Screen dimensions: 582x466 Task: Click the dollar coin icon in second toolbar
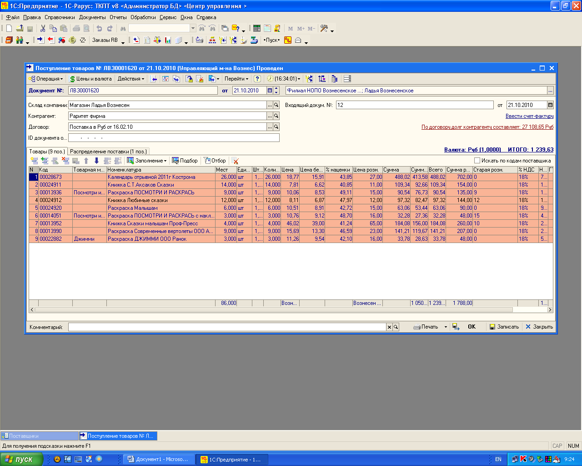click(x=72, y=40)
